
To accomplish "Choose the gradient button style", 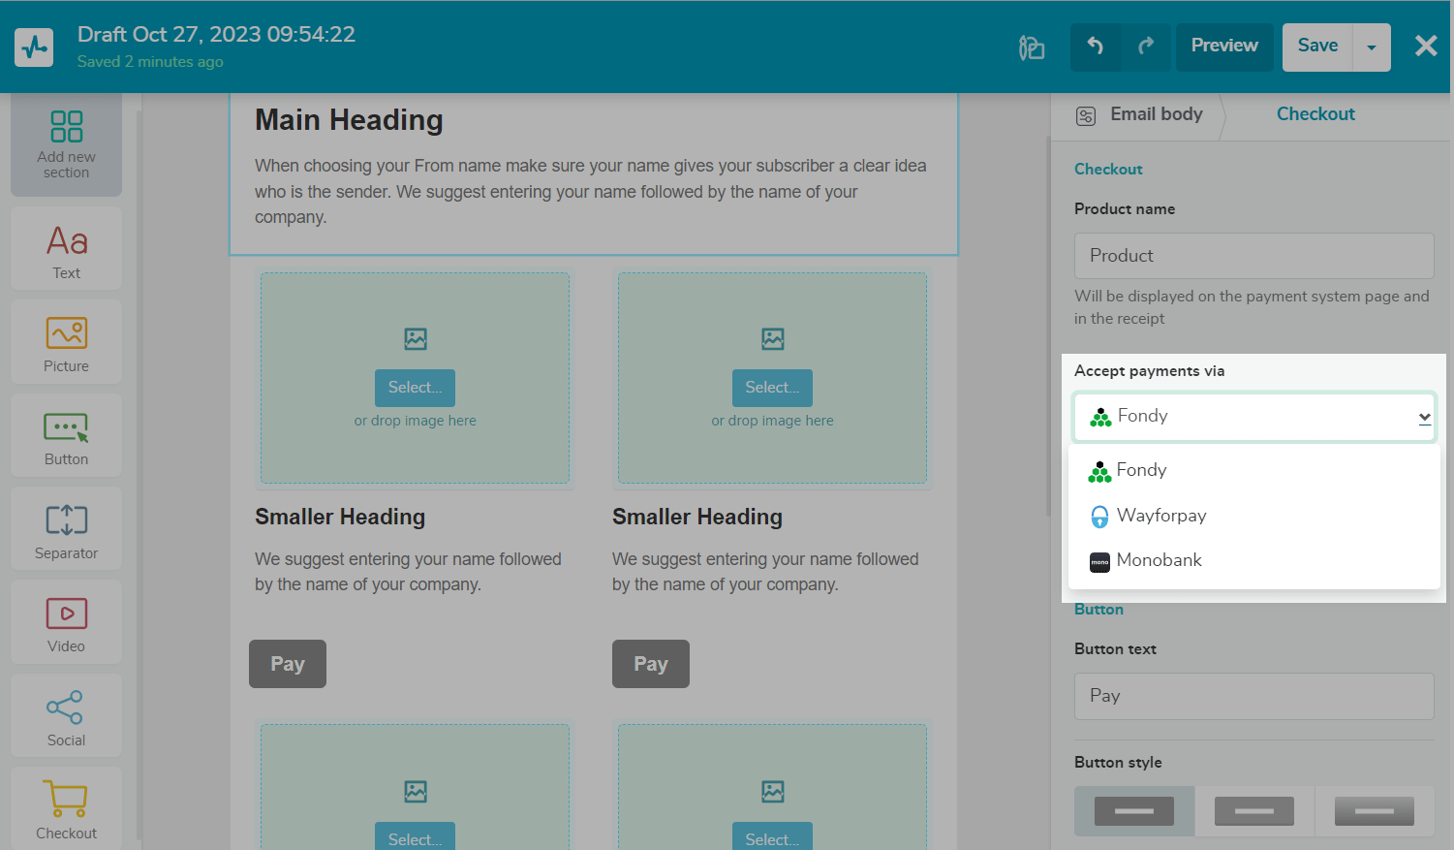I will click(1375, 811).
